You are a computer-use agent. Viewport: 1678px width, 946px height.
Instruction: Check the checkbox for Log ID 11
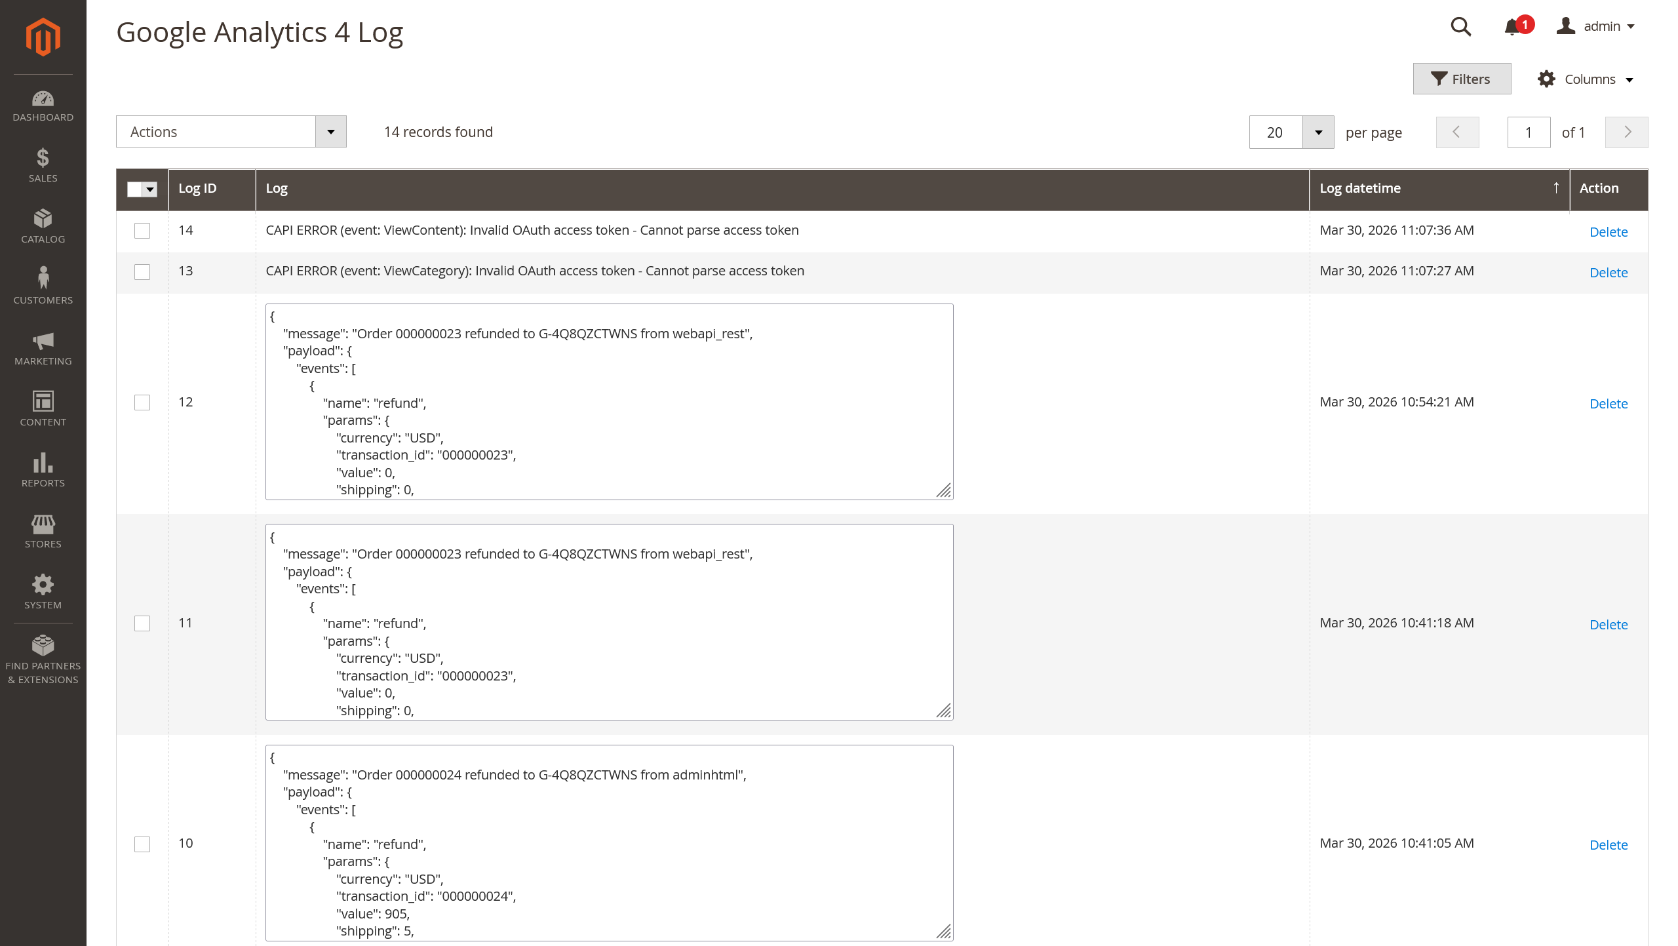tap(142, 623)
